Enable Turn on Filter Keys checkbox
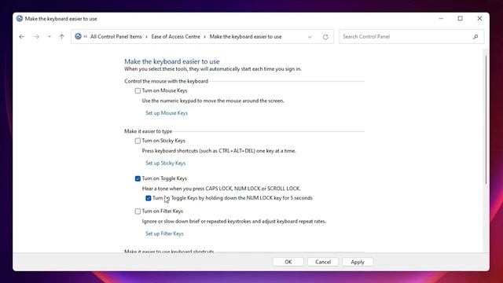The width and height of the screenshot is (503, 283). (x=138, y=211)
